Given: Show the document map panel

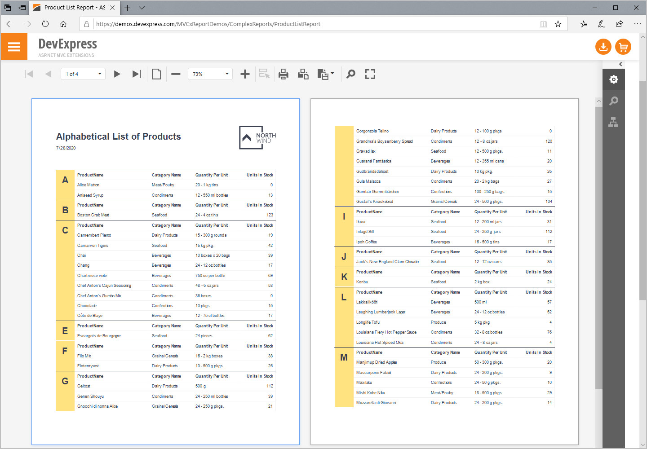Looking at the screenshot, I should coord(614,122).
